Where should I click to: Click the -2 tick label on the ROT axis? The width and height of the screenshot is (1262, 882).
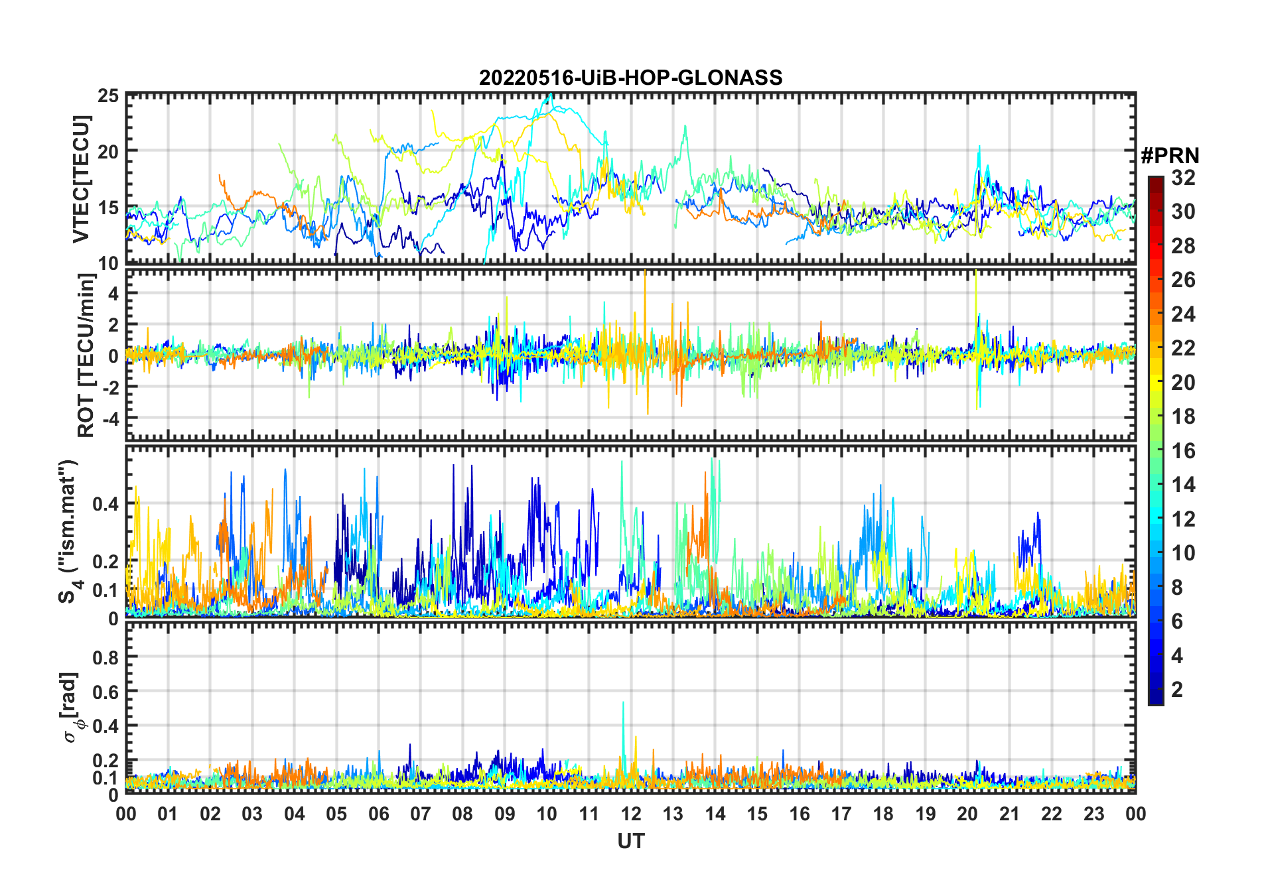tap(110, 388)
